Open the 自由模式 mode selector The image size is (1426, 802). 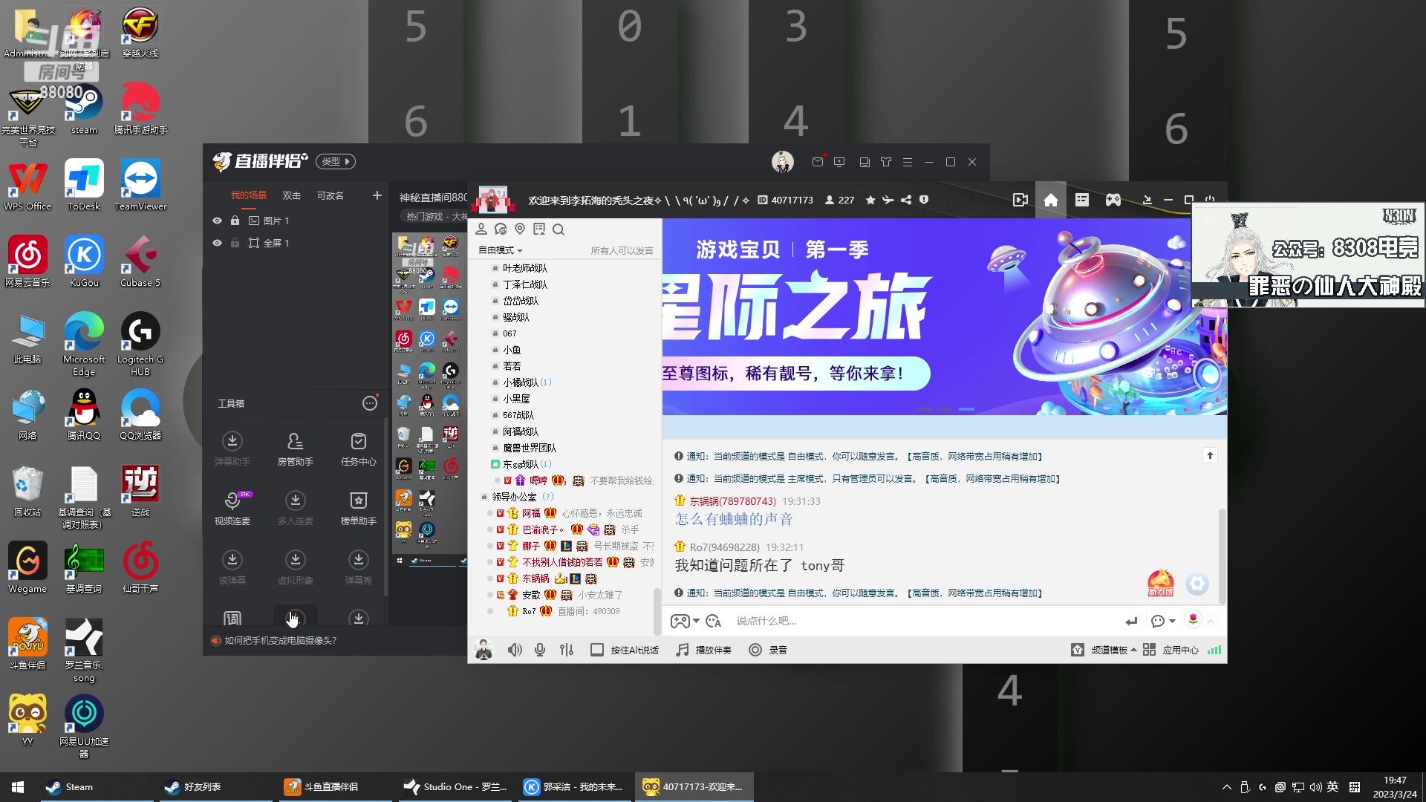click(498, 250)
